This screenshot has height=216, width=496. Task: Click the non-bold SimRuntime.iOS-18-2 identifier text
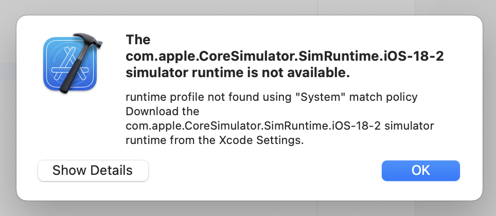coord(254,126)
